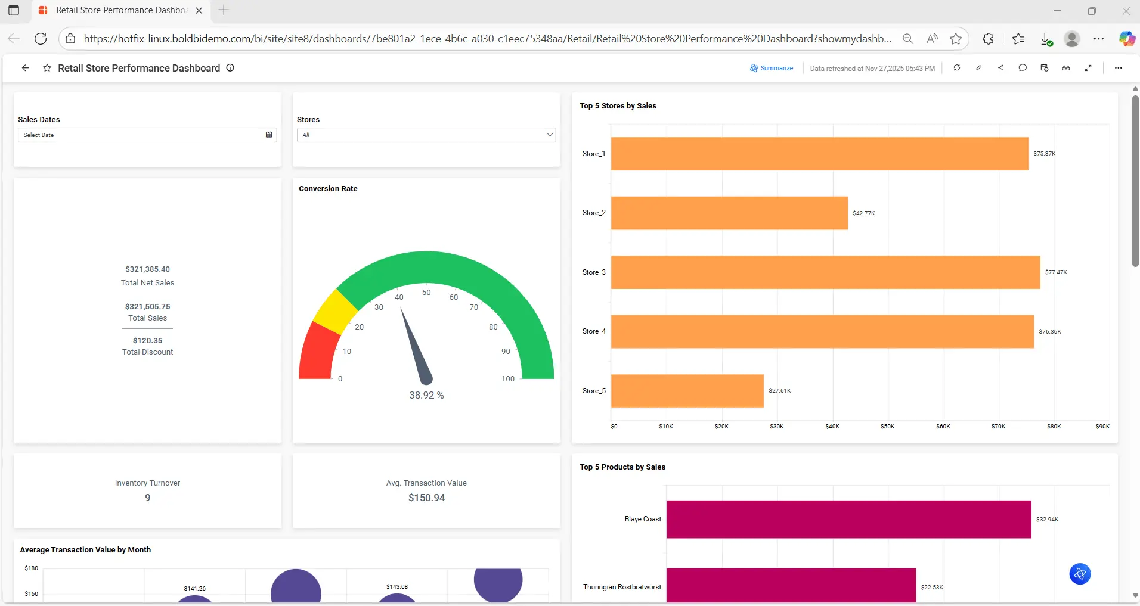Click the Store_2 bar in Top 5 Stores

coord(729,213)
